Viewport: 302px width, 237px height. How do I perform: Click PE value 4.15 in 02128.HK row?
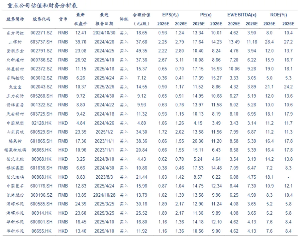click(x=198, y=123)
